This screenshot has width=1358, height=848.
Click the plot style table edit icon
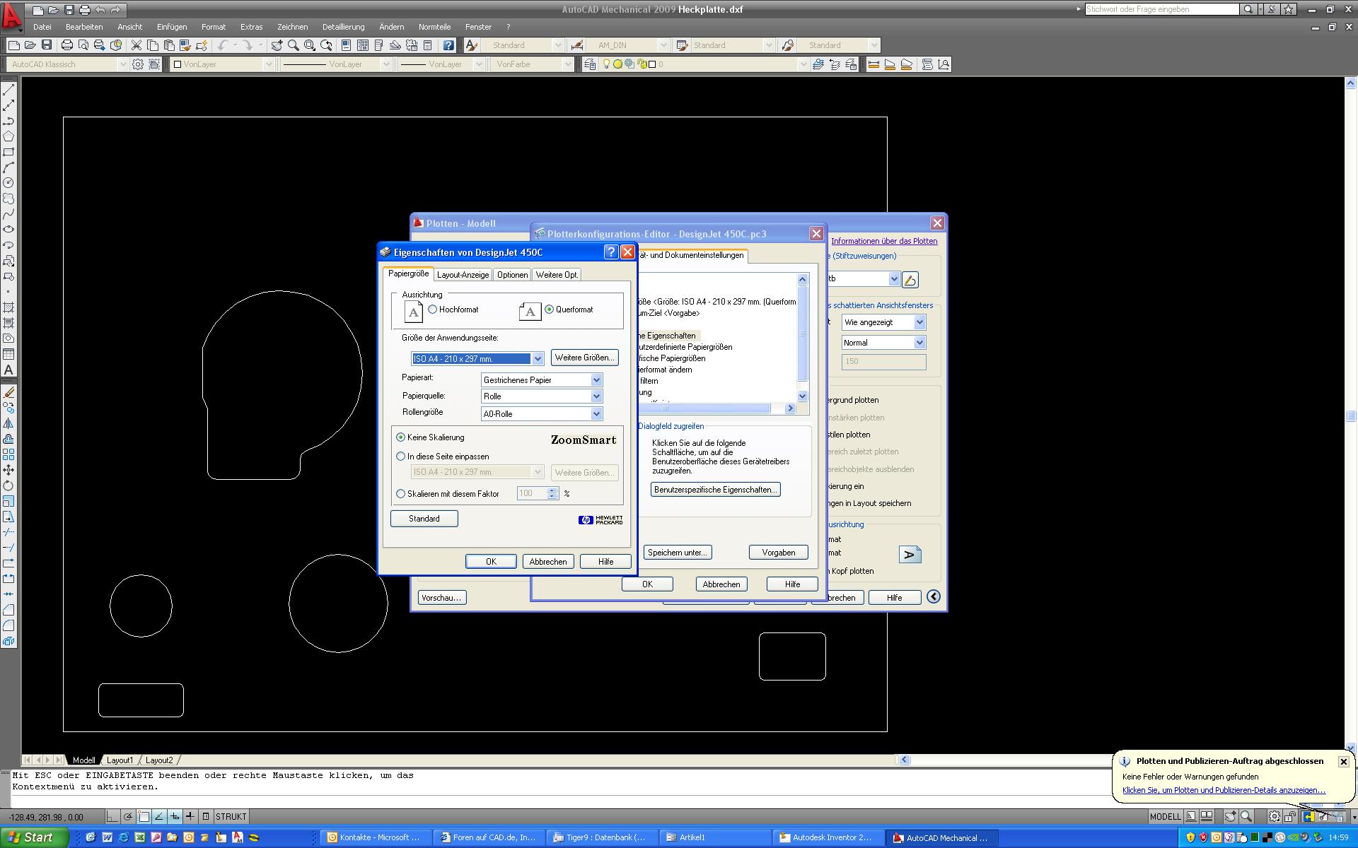pos(910,280)
